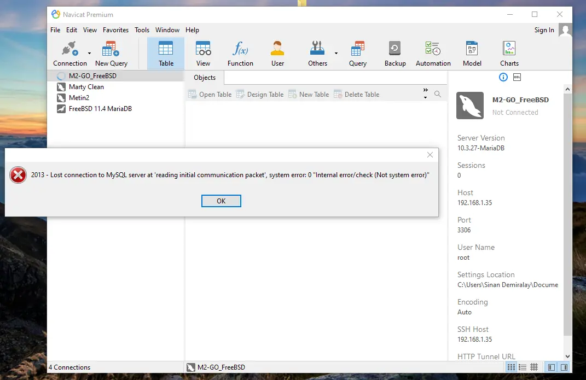This screenshot has height=380, width=586.
Task: Select FreeBSD 11.4 MariaDB connection
Action: pyautogui.click(x=115, y=109)
